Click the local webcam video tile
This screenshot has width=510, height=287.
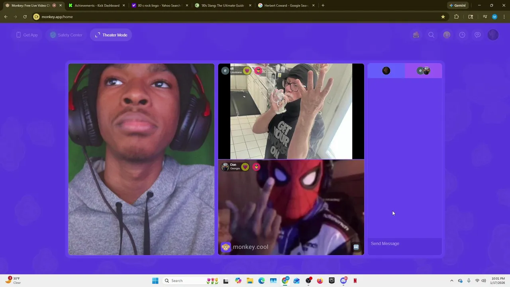[x=141, y=159]
